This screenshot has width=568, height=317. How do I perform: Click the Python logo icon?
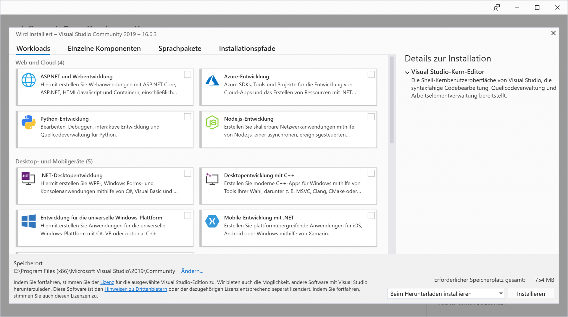(29, 122)
